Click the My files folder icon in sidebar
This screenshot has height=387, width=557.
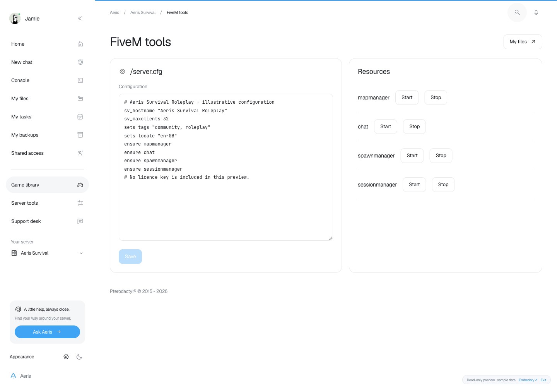pyautogui.click(x=80, y=98)
